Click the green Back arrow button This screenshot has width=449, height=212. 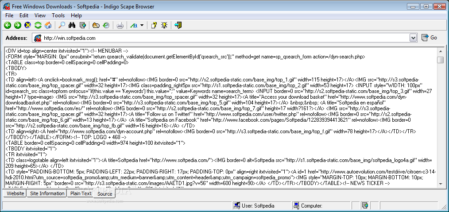click(8, 26)
